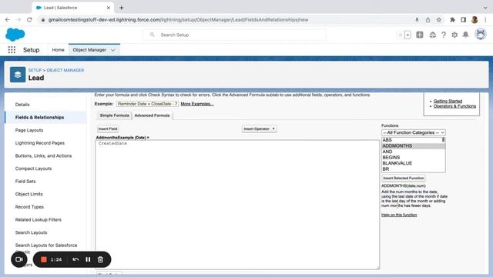493x277 pixels.
Task: Click the OBJECT MANAGER breadcrumb link
Action: point(65,70)
